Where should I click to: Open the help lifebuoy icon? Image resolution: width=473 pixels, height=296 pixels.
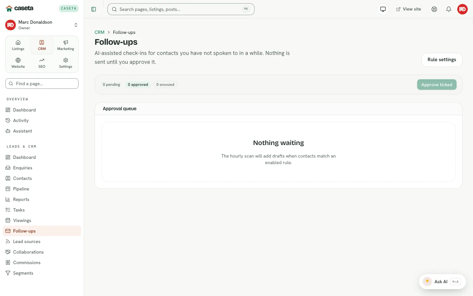434,9
